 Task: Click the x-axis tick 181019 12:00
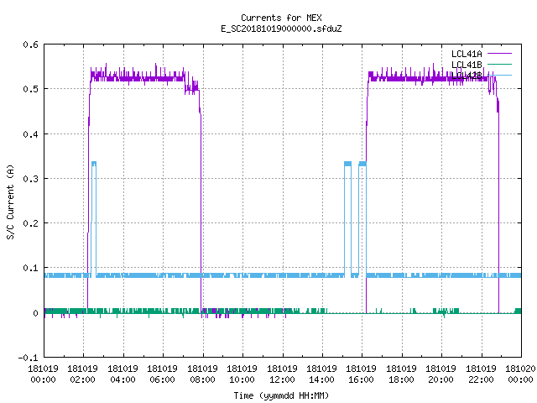click(282, 374)
